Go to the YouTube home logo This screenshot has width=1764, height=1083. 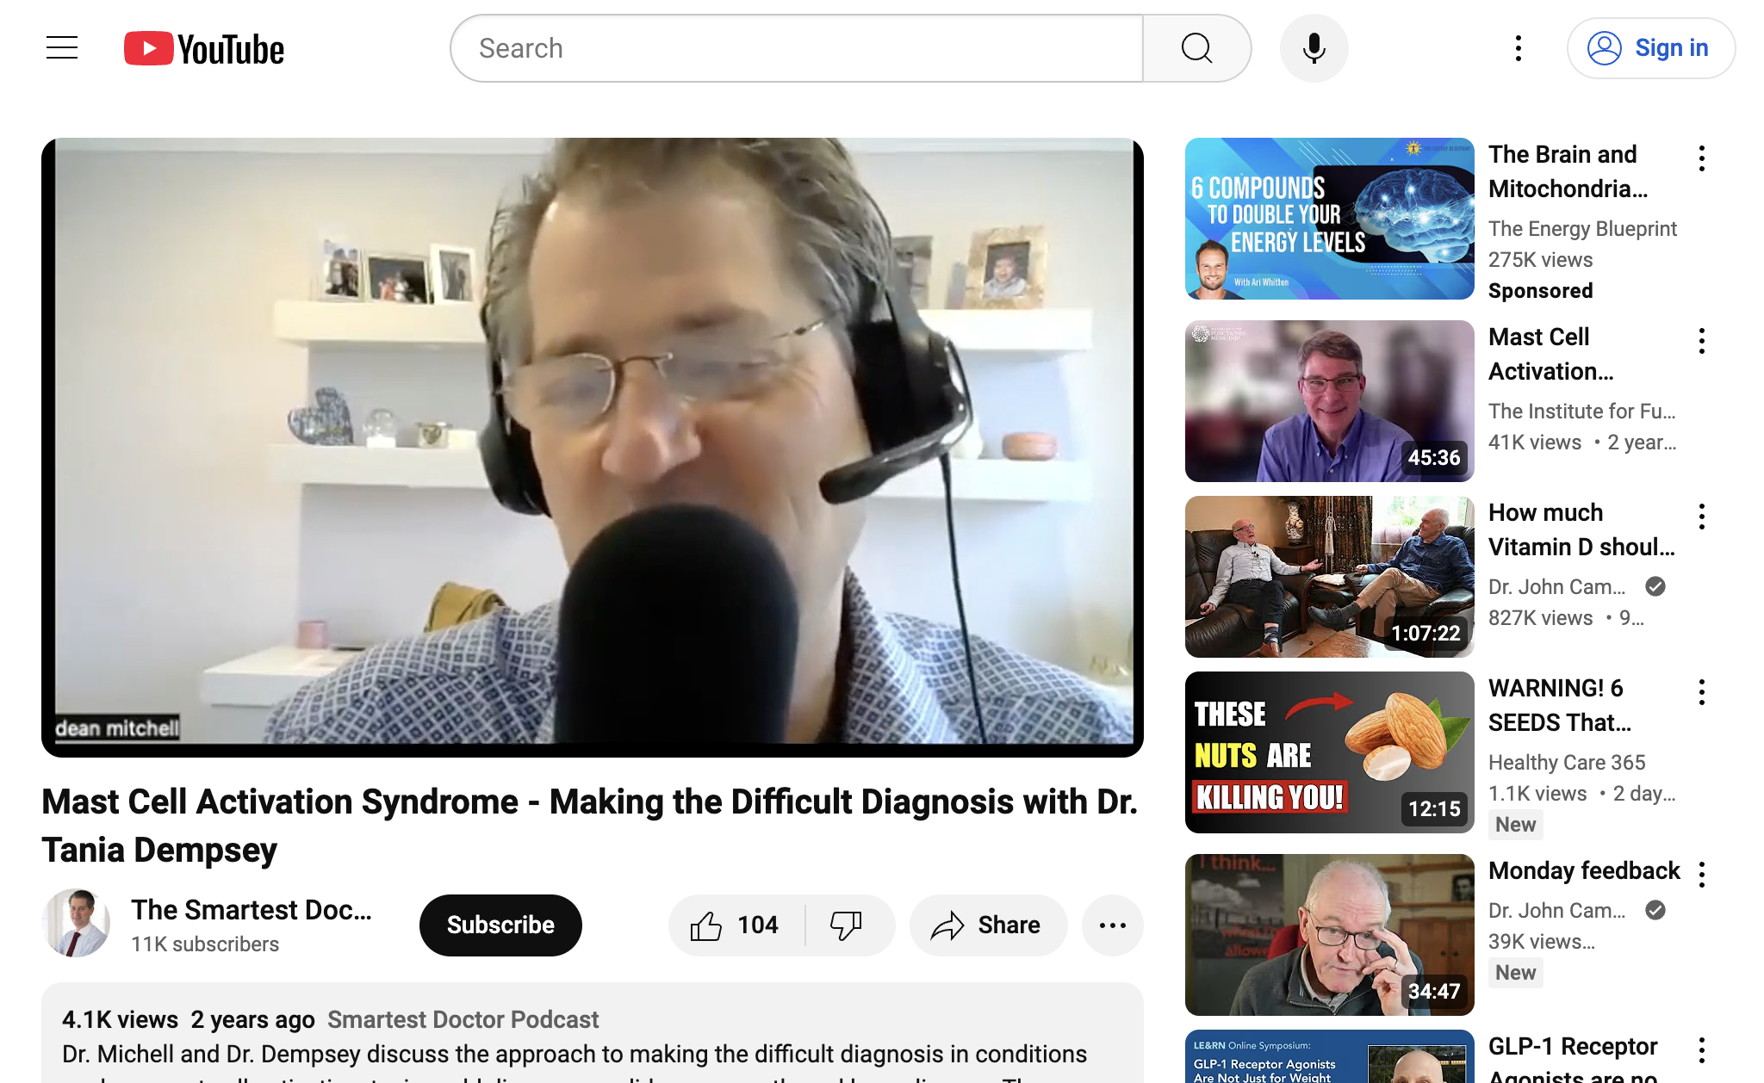[204, 48]
